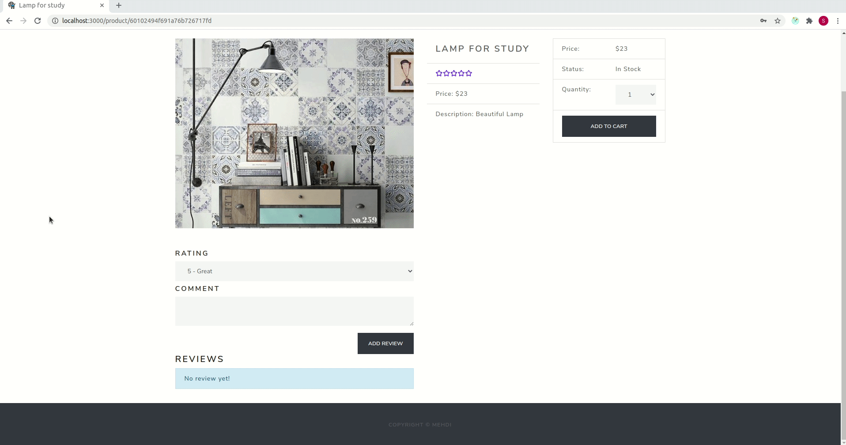The height and width of the screenshot is (445, 846).
Task: Click the lamp product image
Action: pyautogui.click(x=295, y=132)
